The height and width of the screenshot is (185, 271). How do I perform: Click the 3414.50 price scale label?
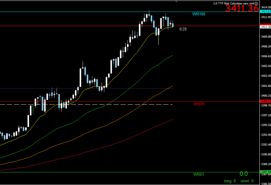(266, 7)
